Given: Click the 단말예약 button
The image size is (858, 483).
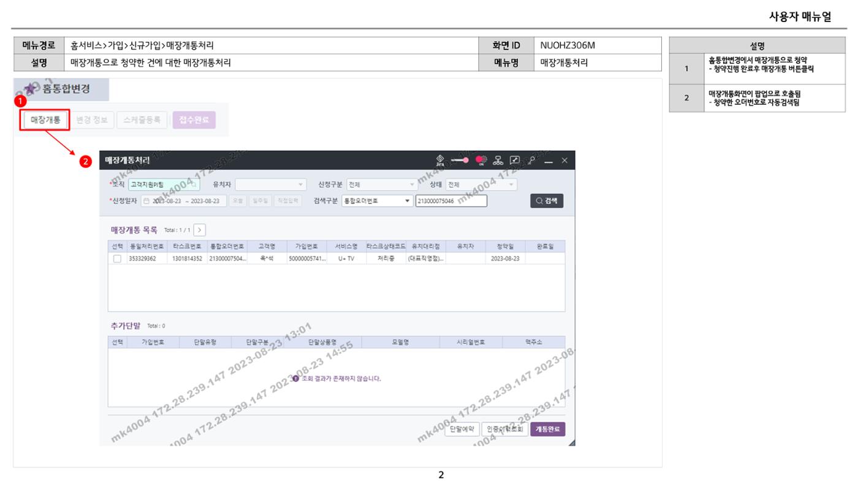Looking at the screenshot, I should click(462, 429).
